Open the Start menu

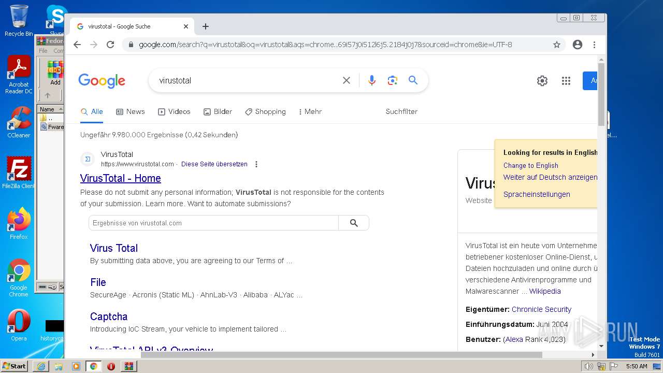coord(14,366)
